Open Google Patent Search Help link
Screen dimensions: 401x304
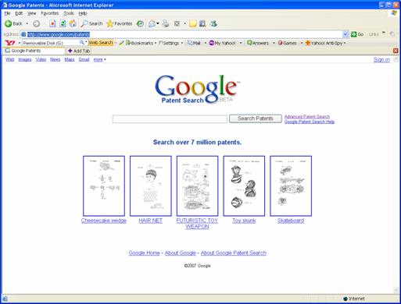click(x=310, y=122)
